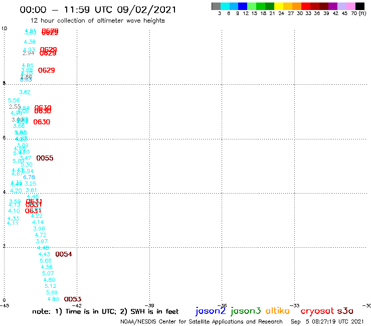Click the gray wave height value '2.55'

15,106
